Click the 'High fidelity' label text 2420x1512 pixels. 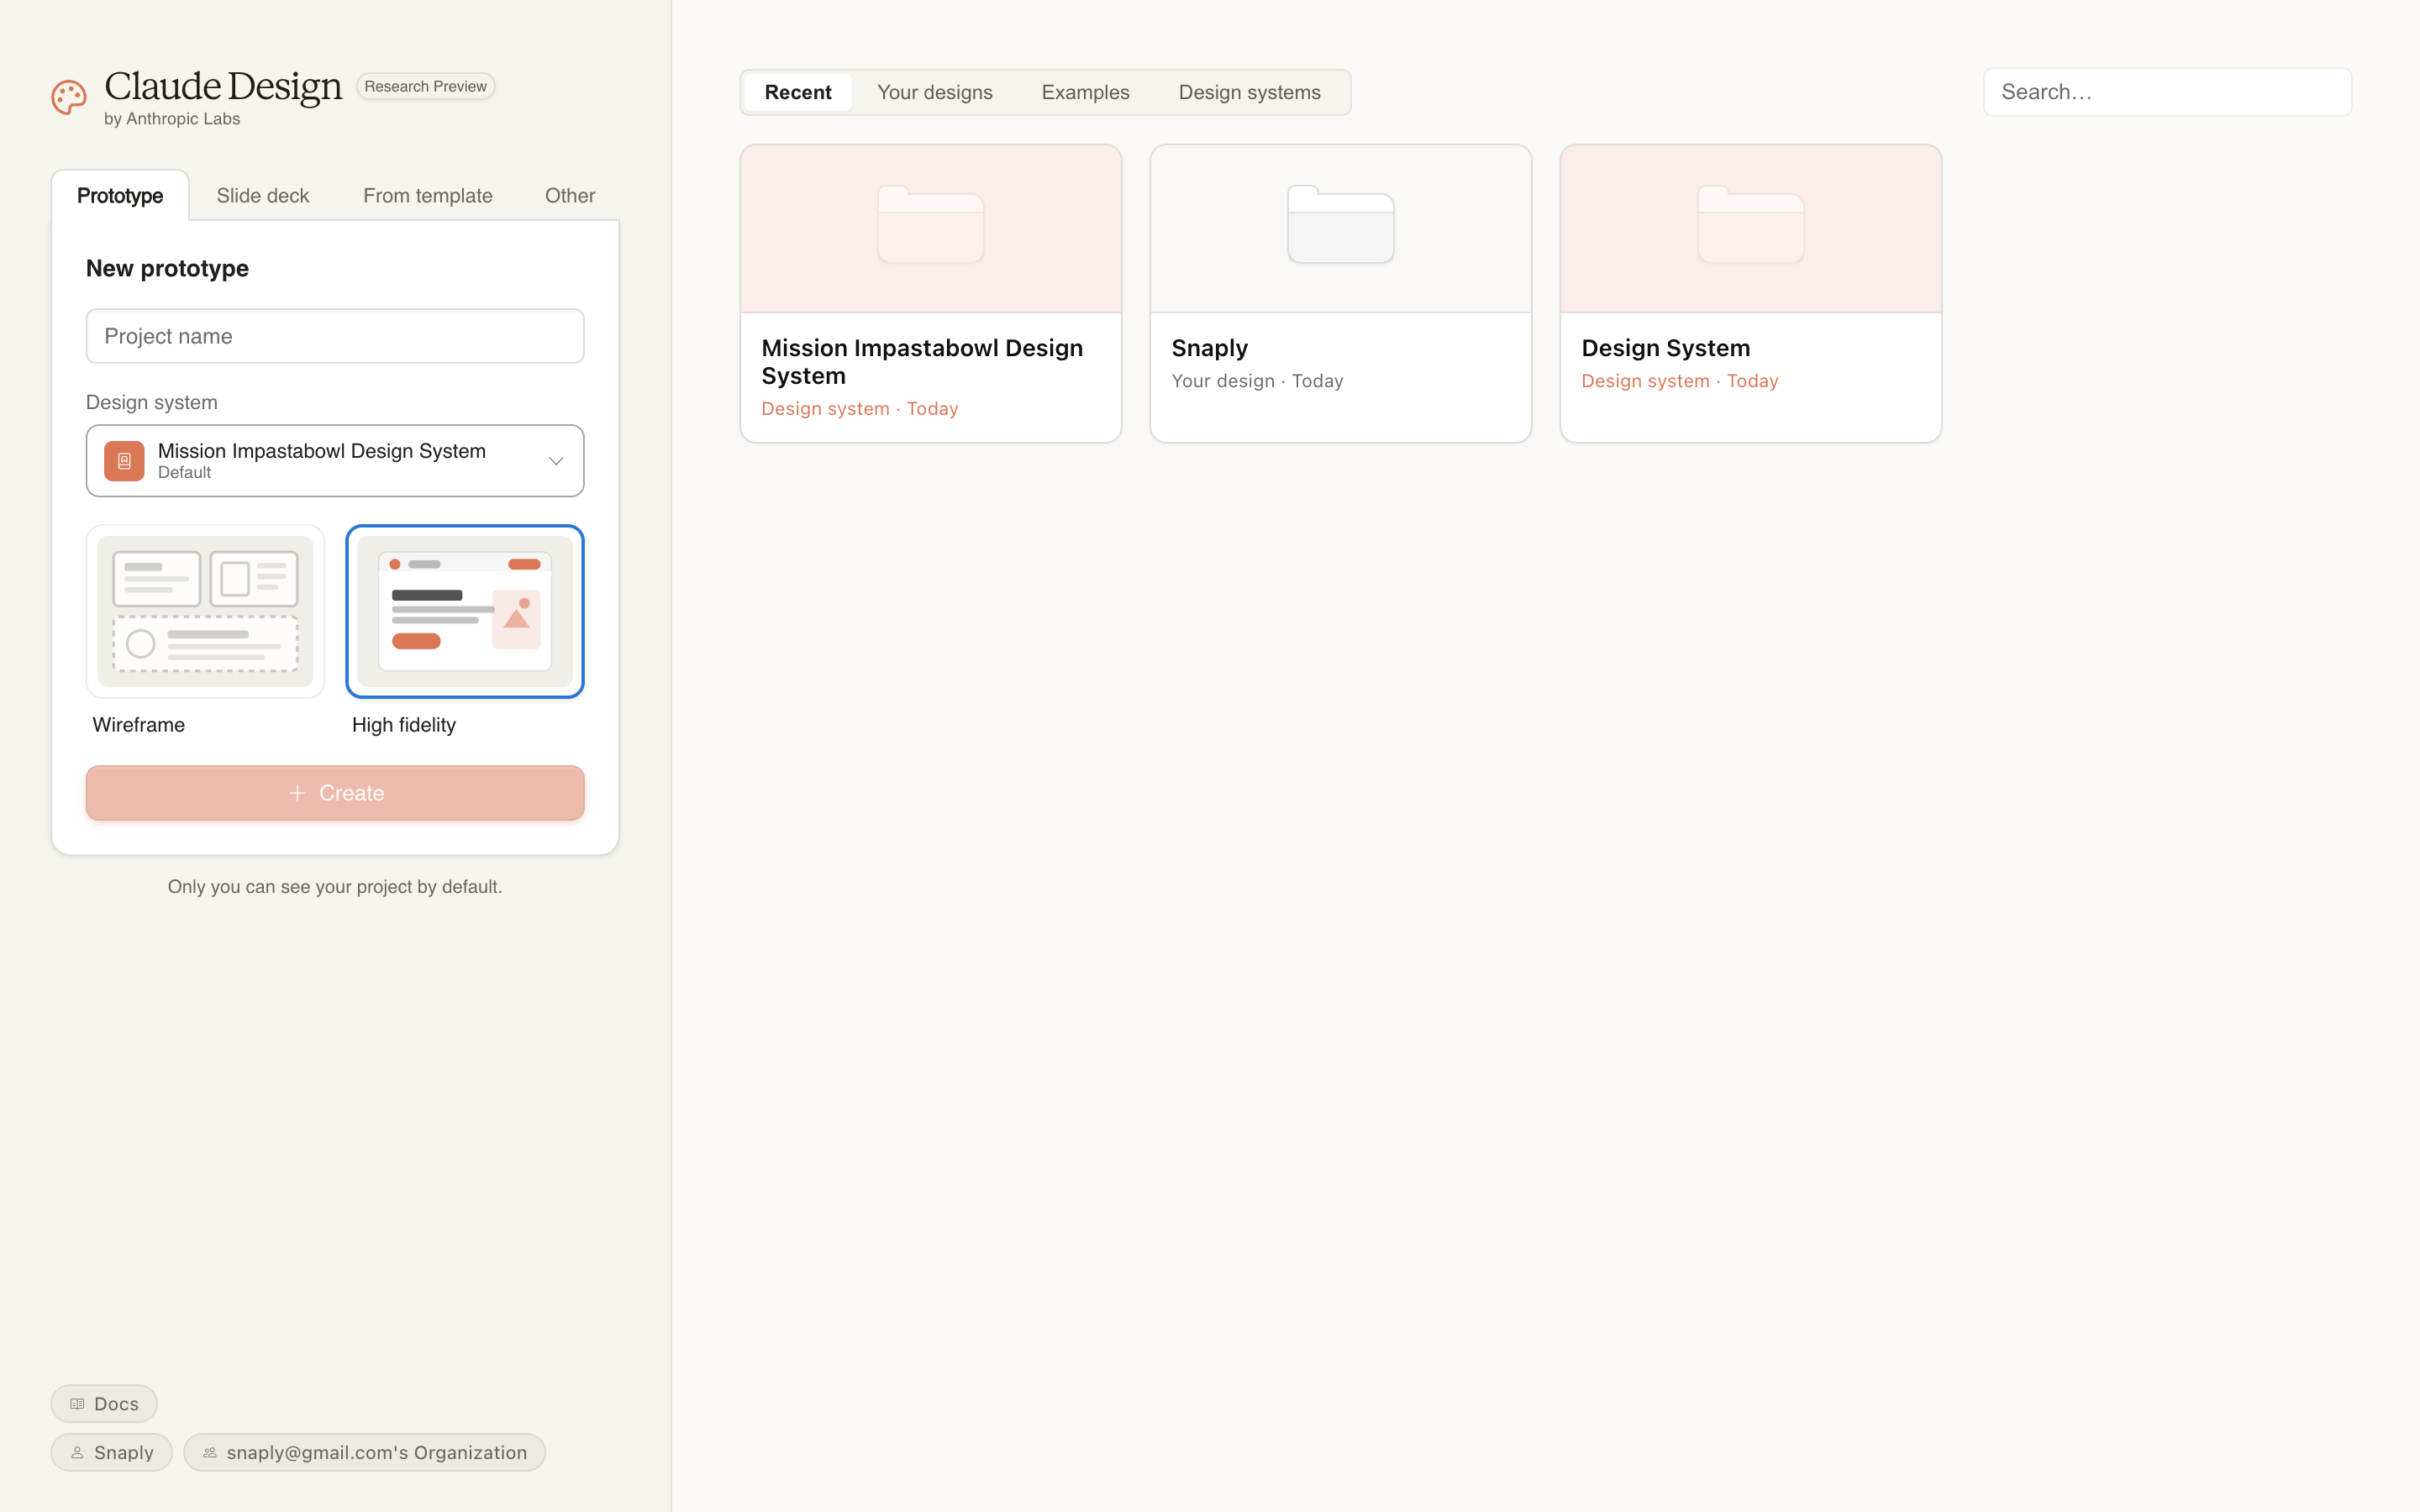coord(404,725)
